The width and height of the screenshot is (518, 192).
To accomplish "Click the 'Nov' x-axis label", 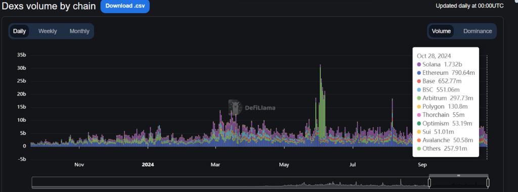I will click(79, 164).
